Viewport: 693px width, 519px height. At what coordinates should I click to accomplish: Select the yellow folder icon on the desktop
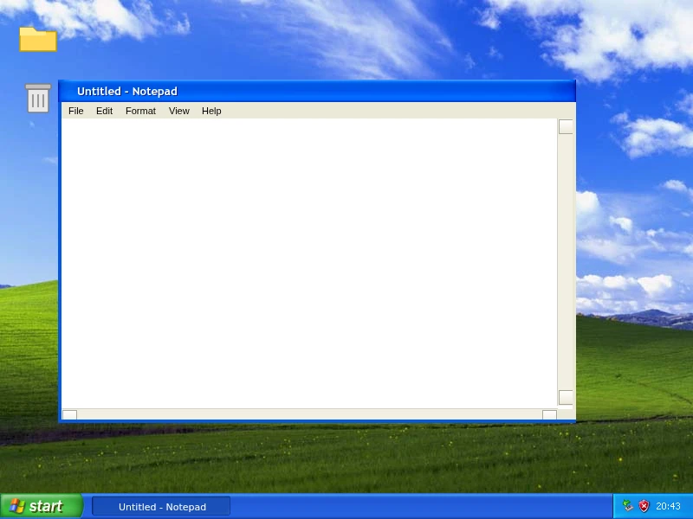click(38, 39)
